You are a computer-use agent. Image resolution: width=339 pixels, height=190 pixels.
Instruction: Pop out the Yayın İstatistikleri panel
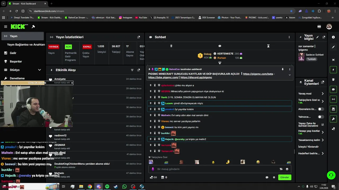(x=139, y=37)
